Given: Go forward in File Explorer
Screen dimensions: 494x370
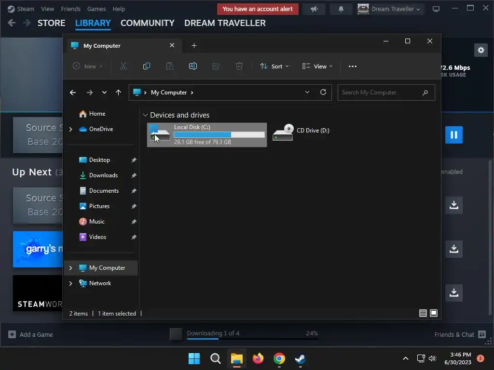Looking at the screenshot, I should tap(89, 92).
